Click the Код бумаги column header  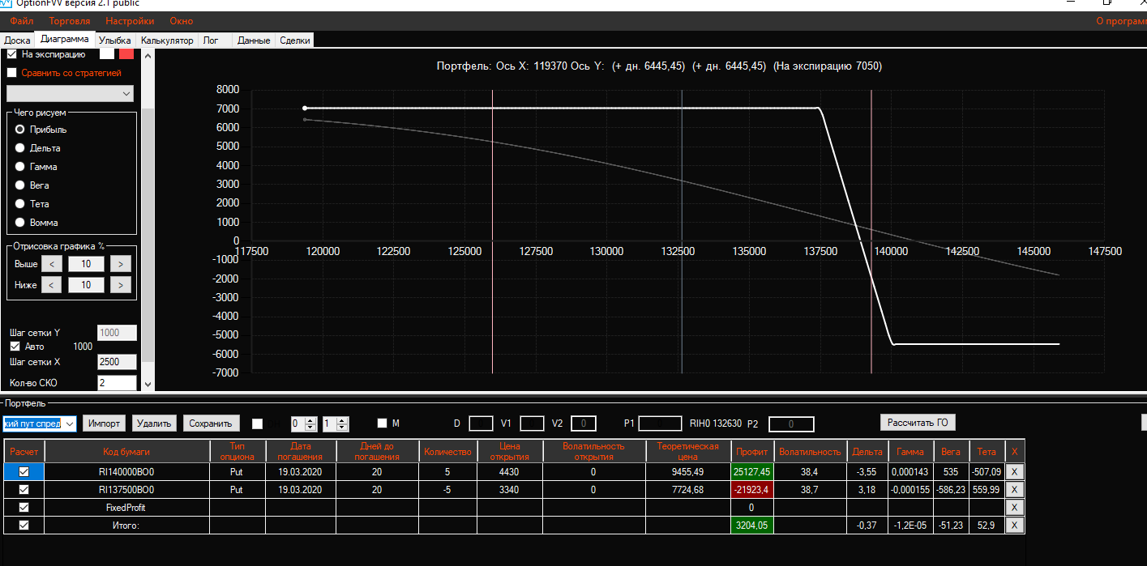[x=126, y=451]
